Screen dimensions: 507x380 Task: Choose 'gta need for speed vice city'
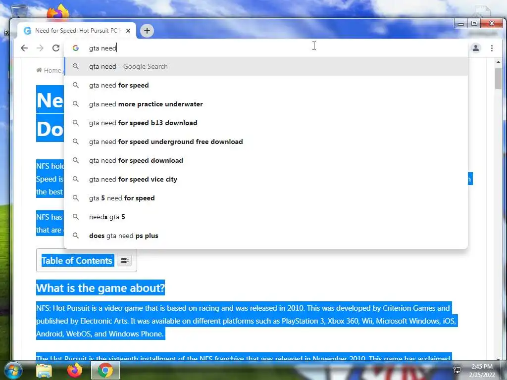[x=266, y=179]
